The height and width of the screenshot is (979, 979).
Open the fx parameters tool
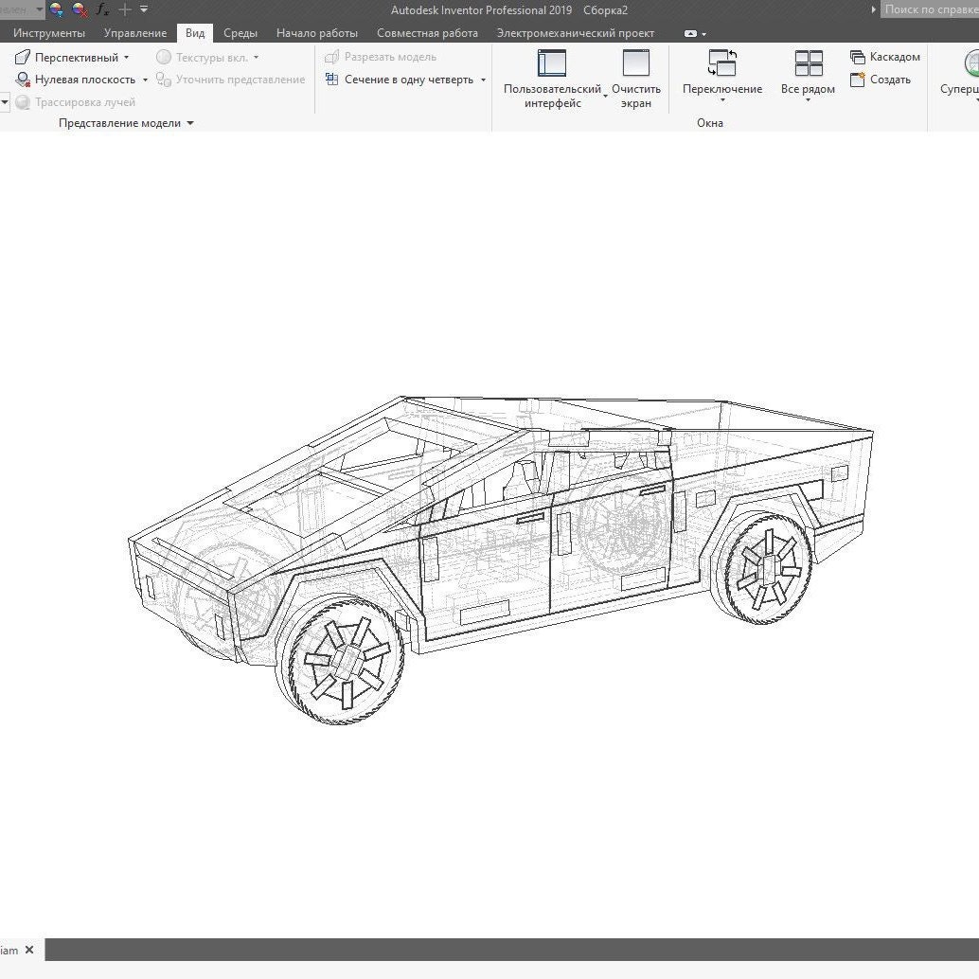coord(102,9)
